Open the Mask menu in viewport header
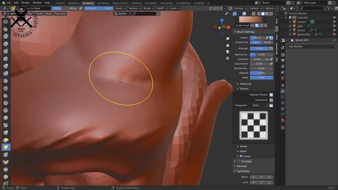The width and height of the screenshot is (338, 190). click(x=49, y=14)
